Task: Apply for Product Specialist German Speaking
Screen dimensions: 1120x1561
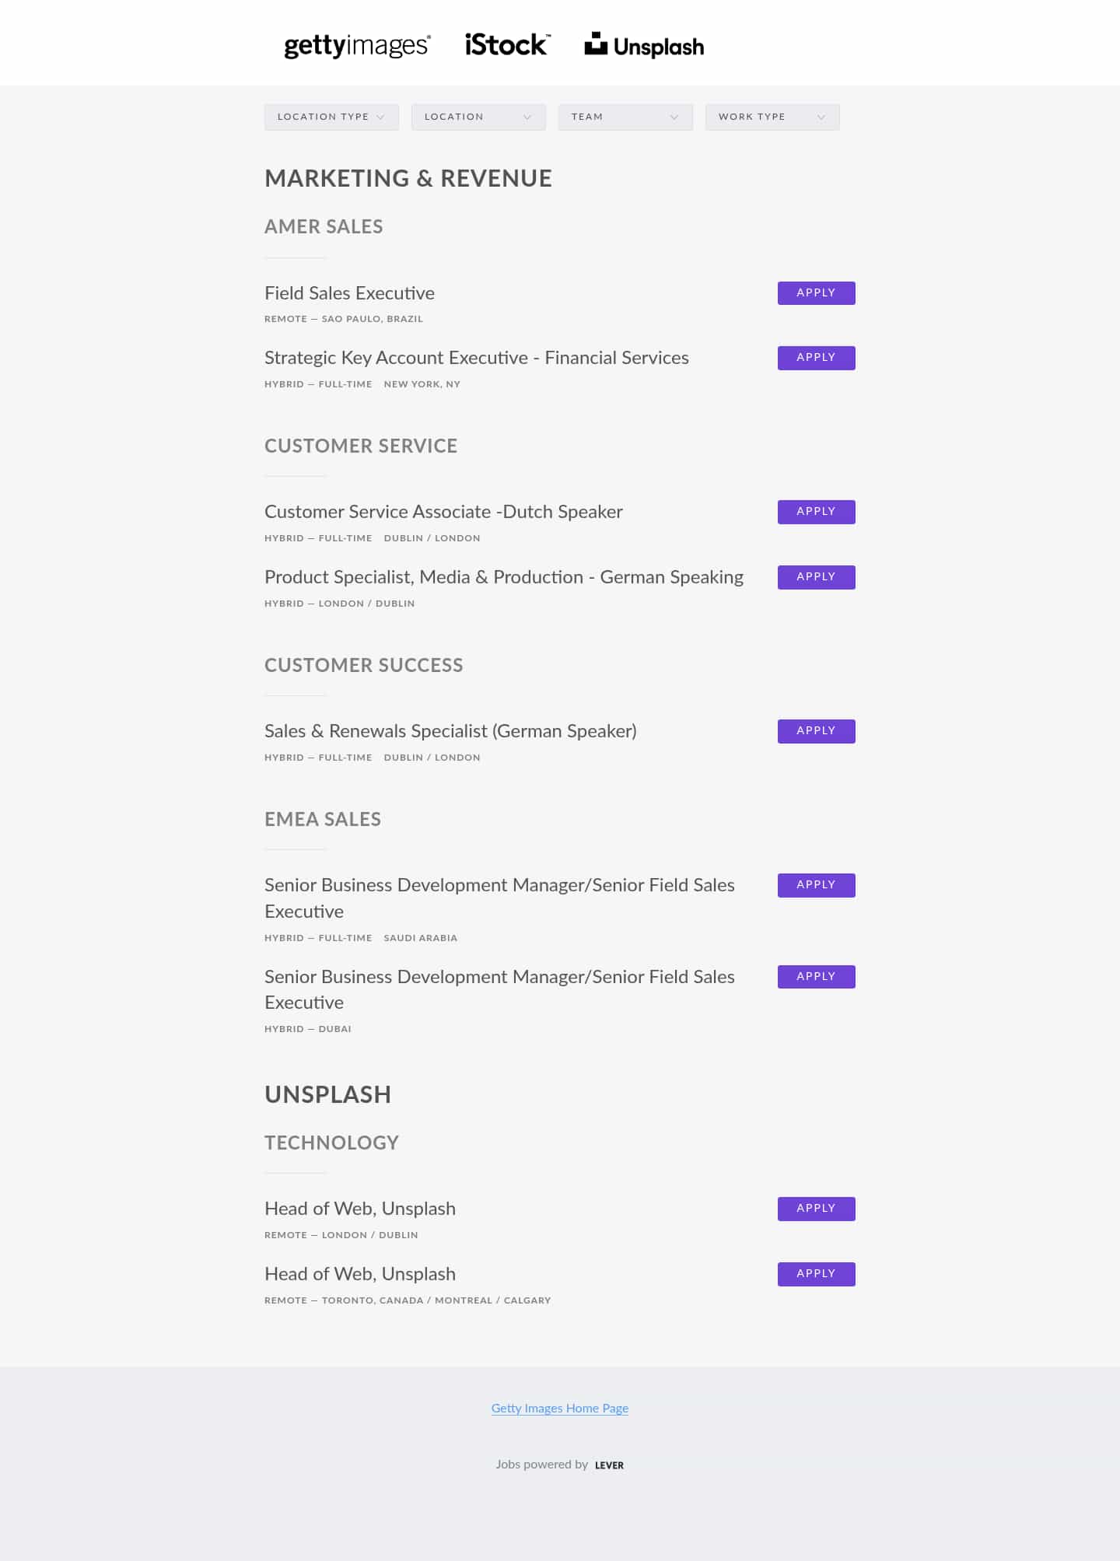Action: [816, 577]
